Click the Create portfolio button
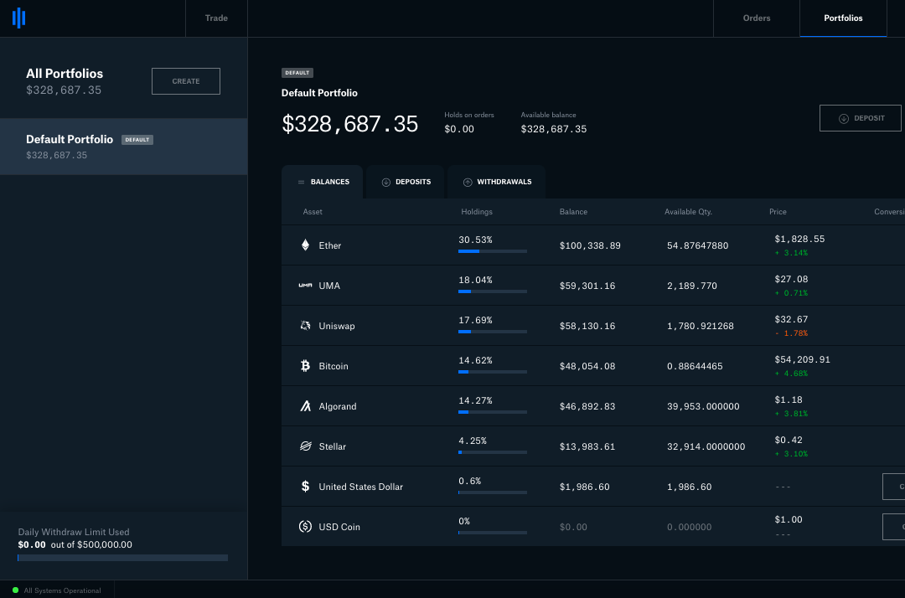The image size is (905, 598). (186, 81)
